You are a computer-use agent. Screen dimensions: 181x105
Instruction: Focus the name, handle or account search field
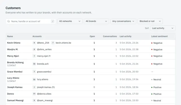(31, 21)
